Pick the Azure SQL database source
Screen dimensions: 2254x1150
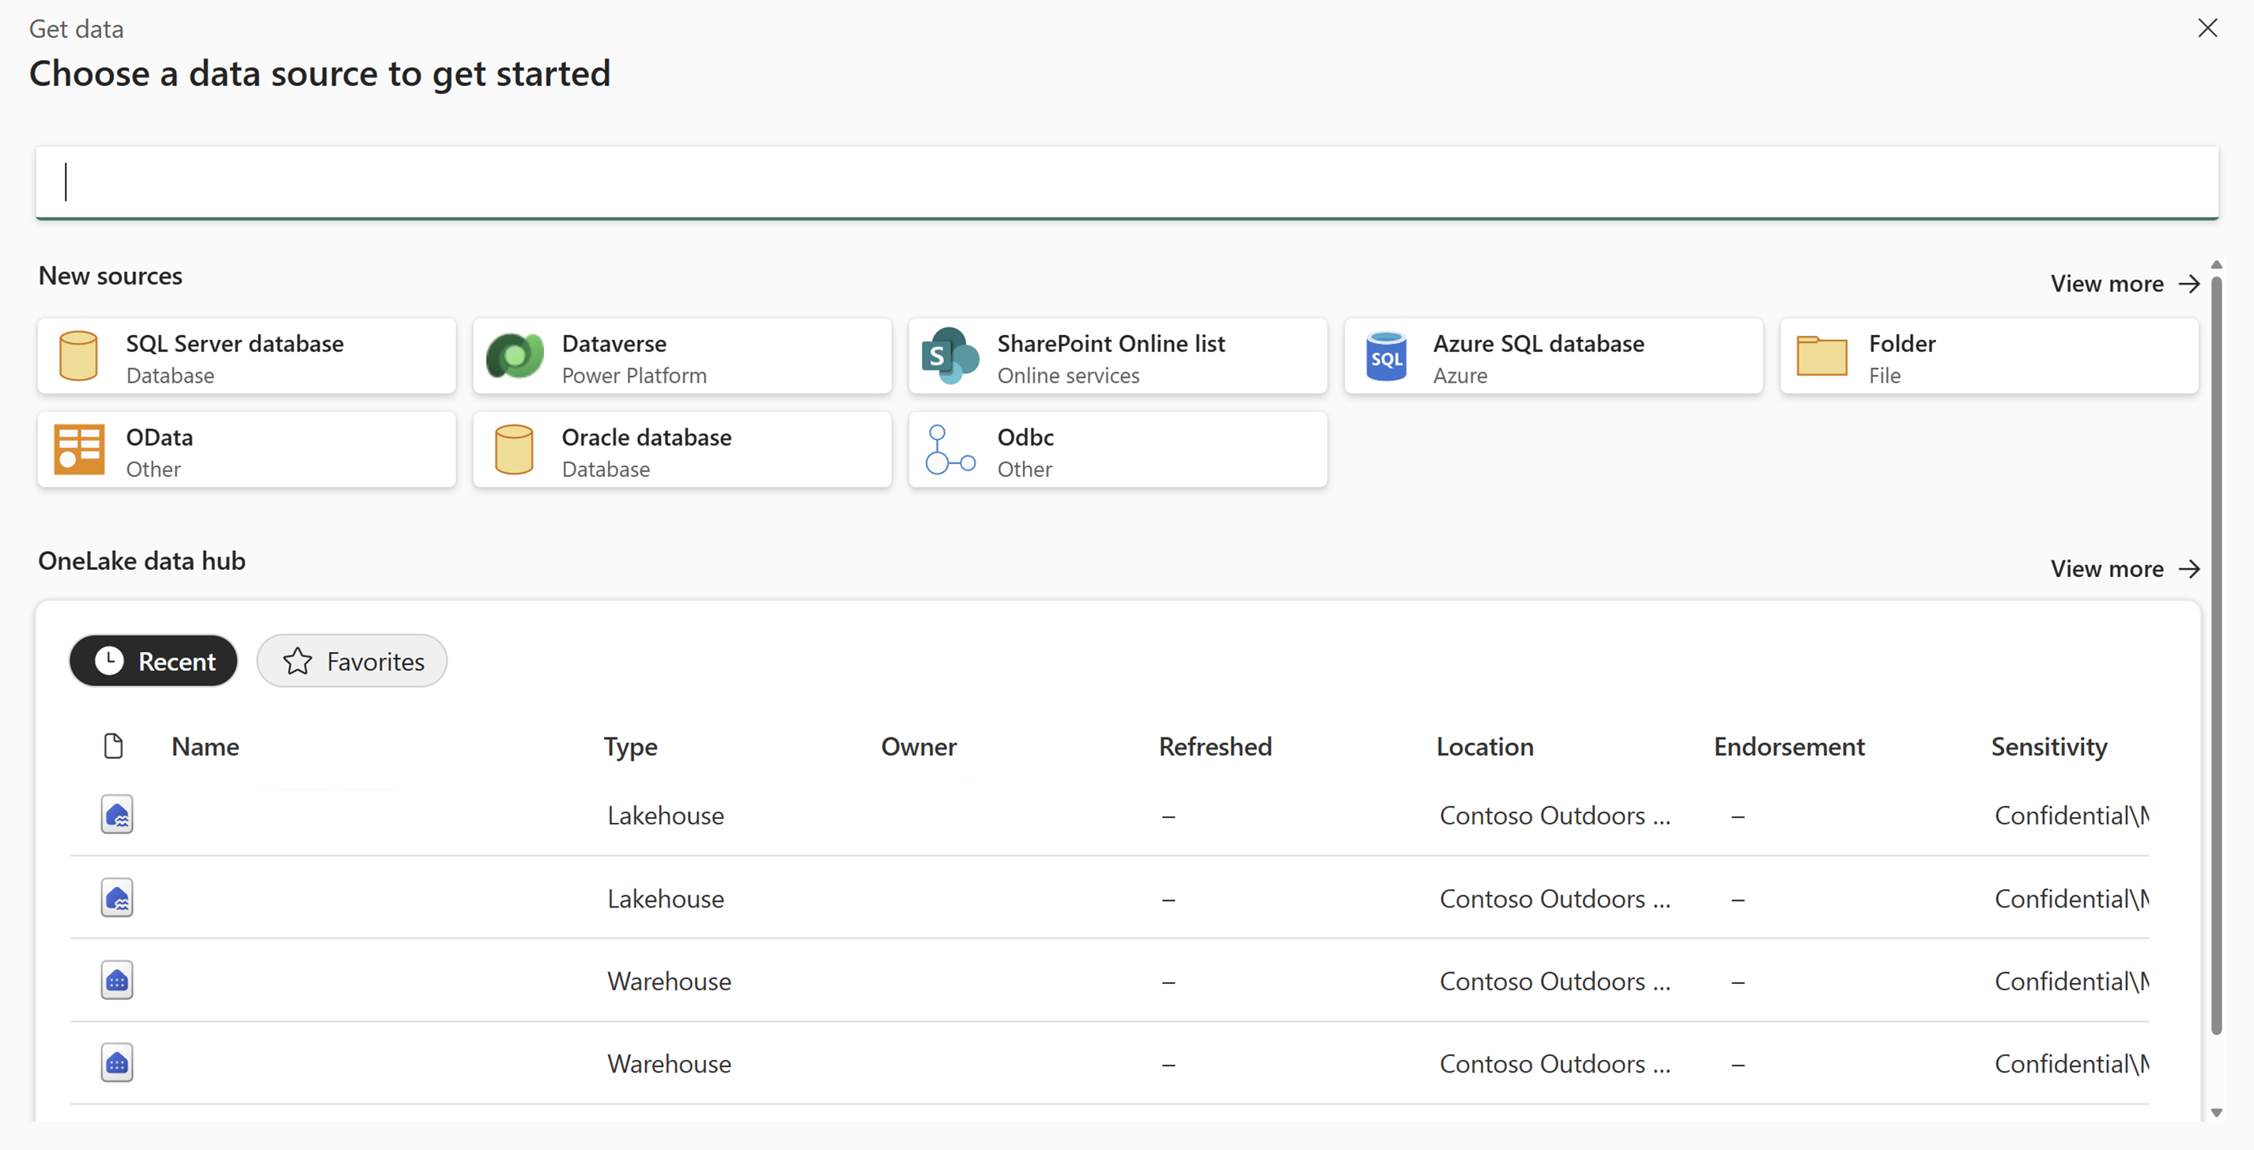pos(1554,356)
